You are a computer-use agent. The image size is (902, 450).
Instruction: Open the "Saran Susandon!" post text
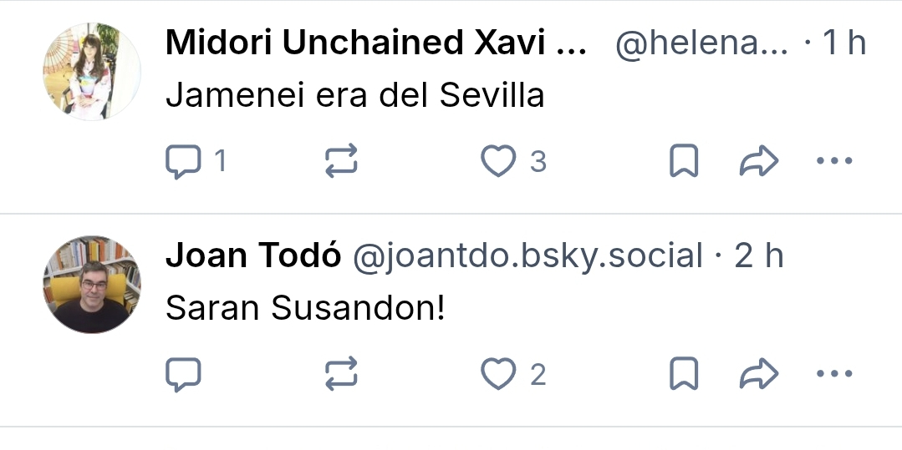pyautogui.click(x=305, y=310)
